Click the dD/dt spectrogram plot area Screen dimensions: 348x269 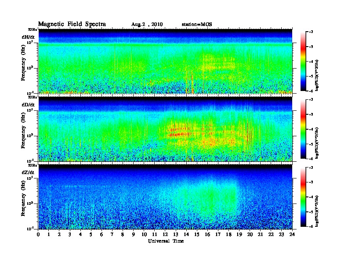coord(165,129)
